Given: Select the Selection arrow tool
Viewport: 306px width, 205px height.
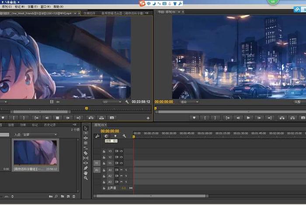Looking at the screenshot, I should pos(86,128).
